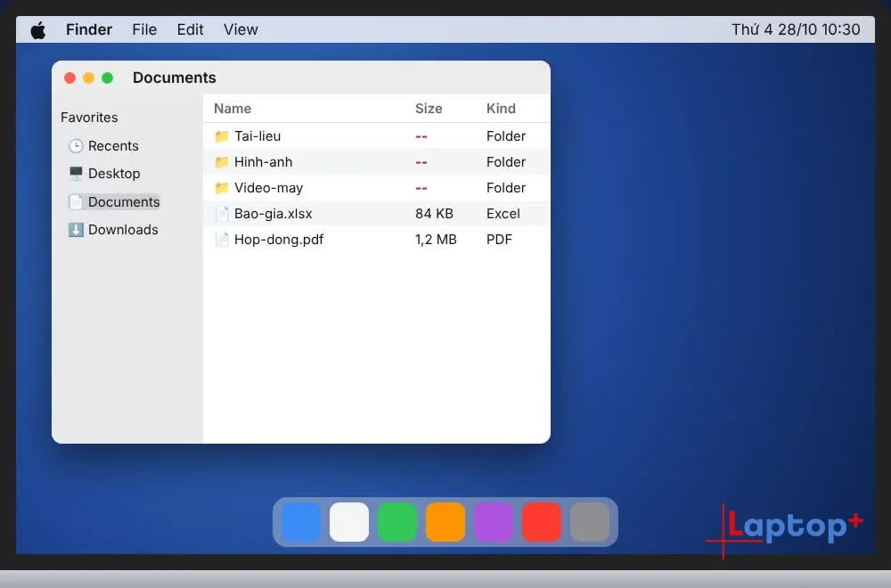Select the Hop-dong.pdf file name

[x=278, y=240]
